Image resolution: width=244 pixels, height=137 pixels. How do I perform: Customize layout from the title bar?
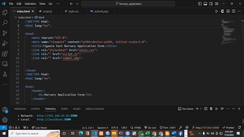(217, 4)
